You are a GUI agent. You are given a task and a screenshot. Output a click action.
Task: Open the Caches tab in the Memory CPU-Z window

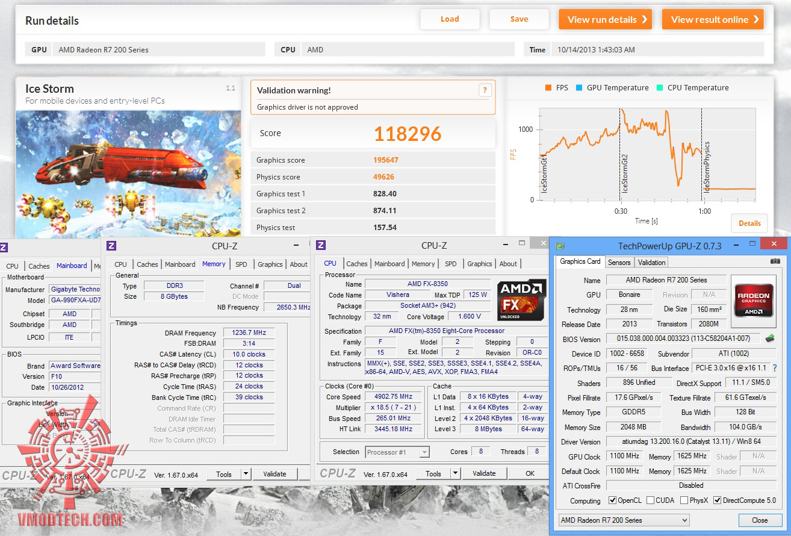coord(147,264)
